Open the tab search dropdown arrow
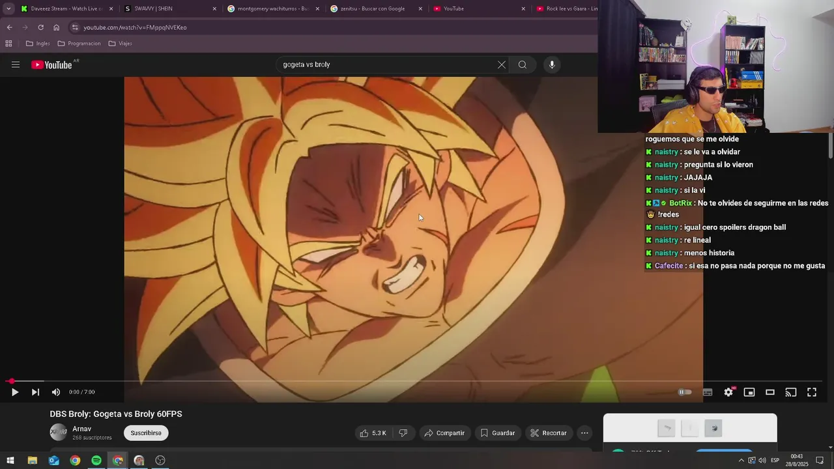The image size is (834, 469). 8,8
